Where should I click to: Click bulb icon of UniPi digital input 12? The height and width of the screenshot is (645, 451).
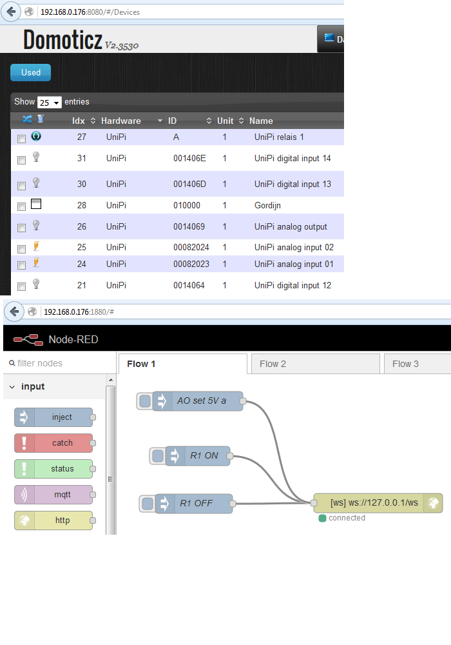(x=36, y=284)
